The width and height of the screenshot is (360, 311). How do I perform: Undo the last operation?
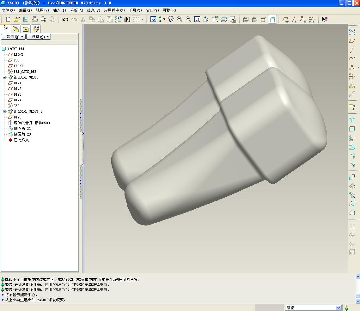pos(65,19)
